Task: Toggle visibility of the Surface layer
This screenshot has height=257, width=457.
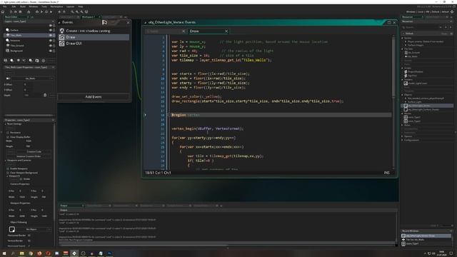Action: pyautogui.click(x=51, y=30)
